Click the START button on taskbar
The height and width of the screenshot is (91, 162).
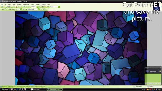click(5, 89)
